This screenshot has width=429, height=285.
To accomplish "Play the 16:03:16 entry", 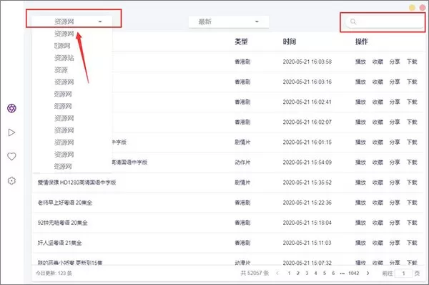I will (360, 82).
